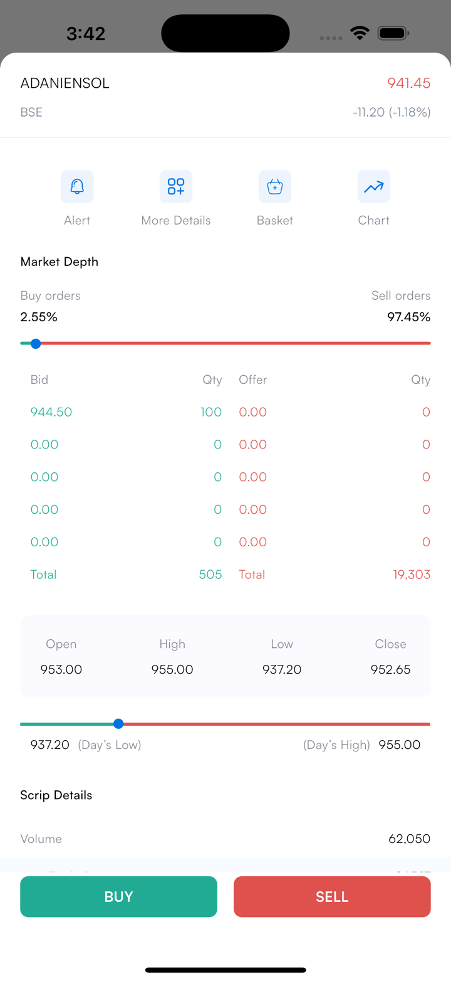Image resolution: width=451 pixels, height=981 pixels.
Task: Tap the Market Depth heading
Action: (x=60, y=262)
